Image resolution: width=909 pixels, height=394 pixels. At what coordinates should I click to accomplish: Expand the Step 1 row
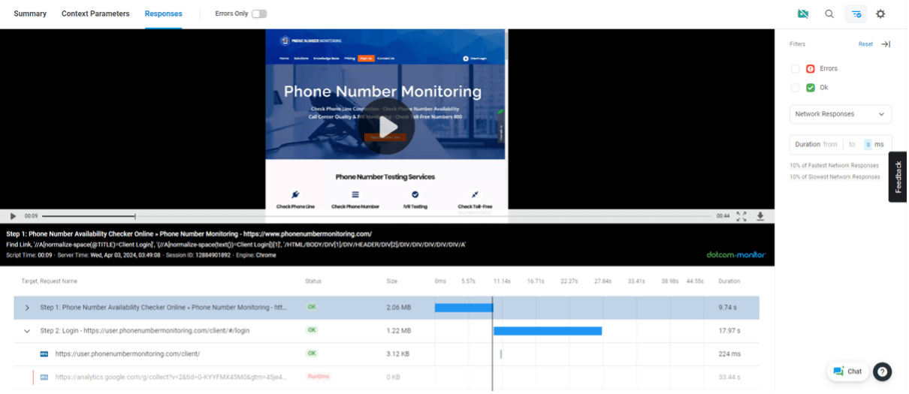pyautogui.click(x=27, y=308)
